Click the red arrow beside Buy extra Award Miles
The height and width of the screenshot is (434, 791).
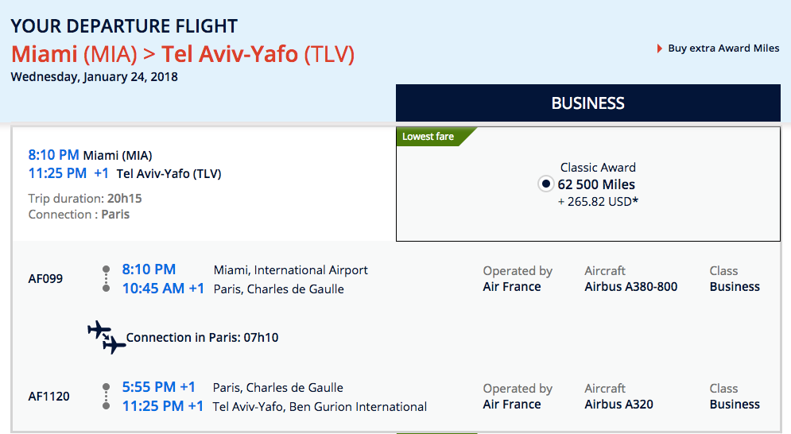660,49
